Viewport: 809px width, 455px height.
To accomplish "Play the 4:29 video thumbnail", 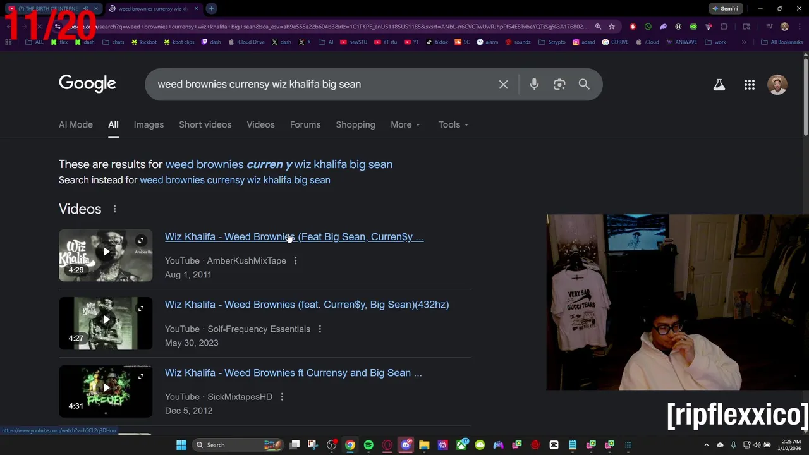I will click(x=106, y=255).
